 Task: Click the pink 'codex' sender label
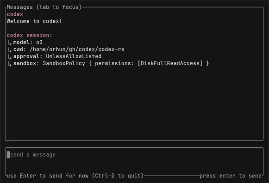pyautogui.click(x=15, y=14)
